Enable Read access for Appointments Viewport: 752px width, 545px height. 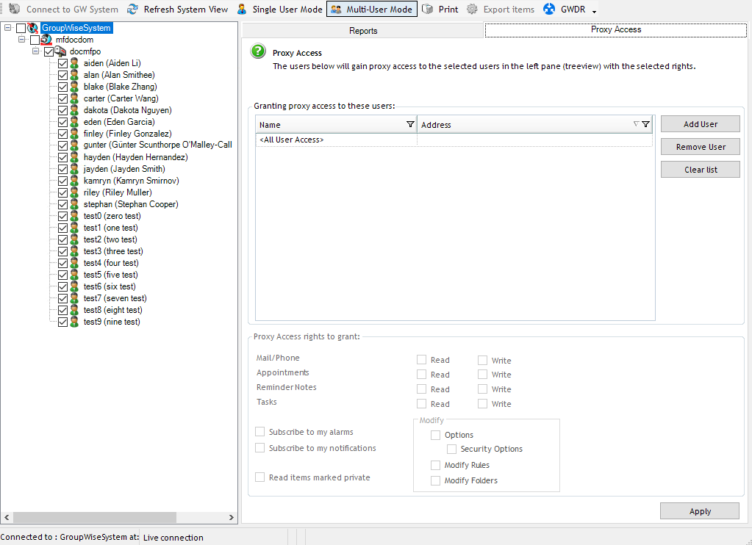pos(422,375)
